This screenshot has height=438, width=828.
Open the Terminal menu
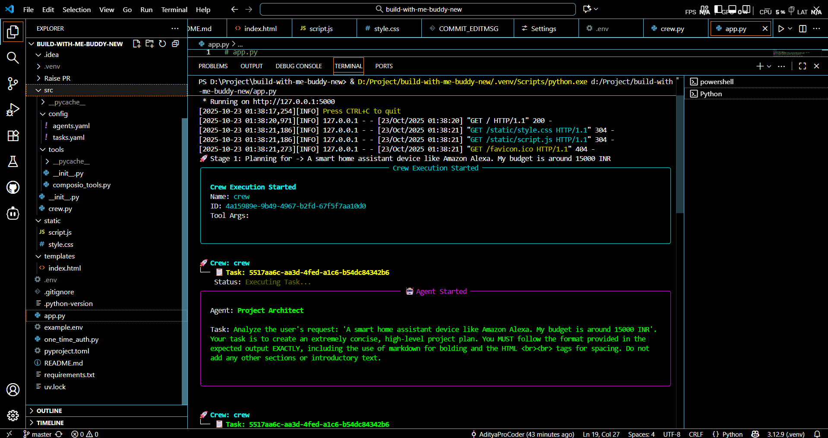click(174, 9)
